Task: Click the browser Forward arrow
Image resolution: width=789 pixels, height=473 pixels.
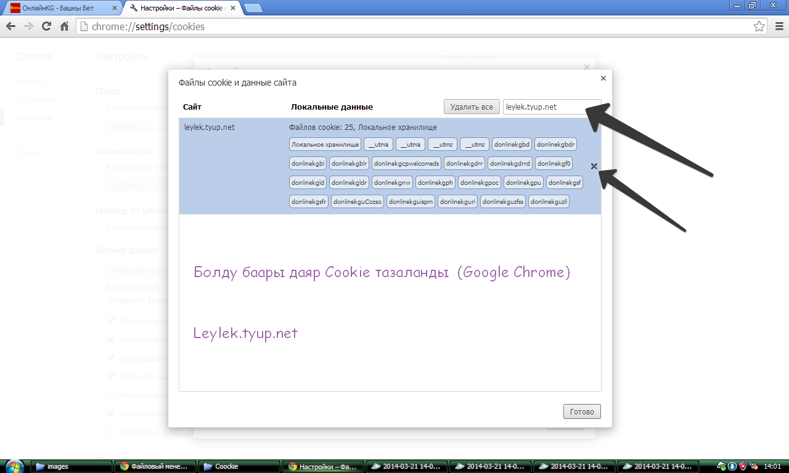Action: (x=28, y=26)
